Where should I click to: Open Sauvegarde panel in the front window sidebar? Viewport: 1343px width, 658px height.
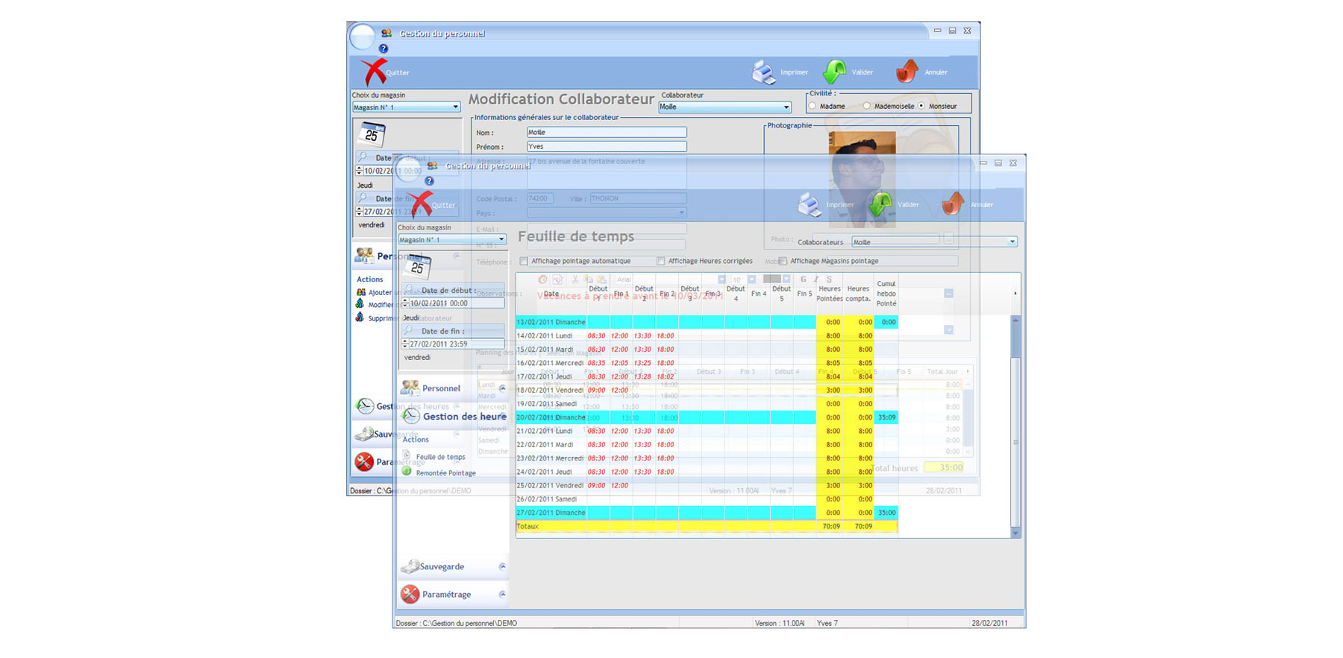pos(442,567)
